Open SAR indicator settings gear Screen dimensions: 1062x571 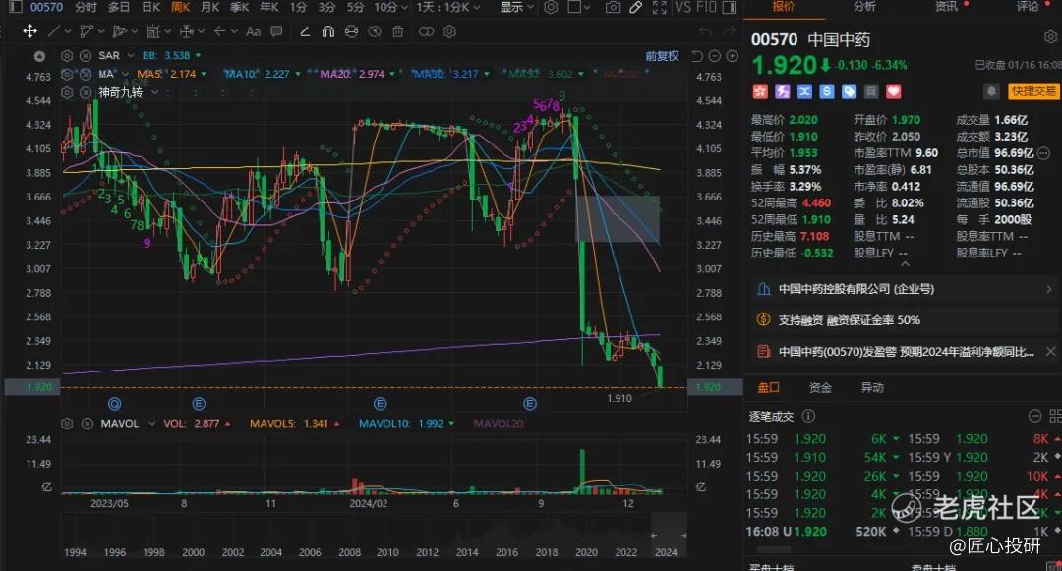click(x=67, y=55)
